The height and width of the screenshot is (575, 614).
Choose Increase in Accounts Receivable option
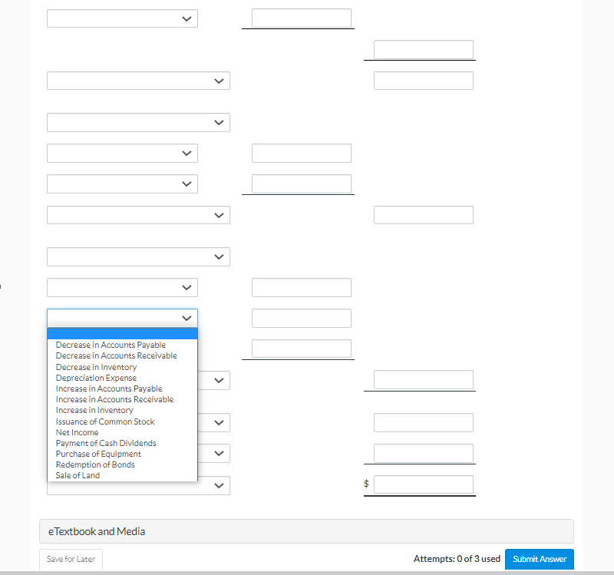click(x=114, y=399)
